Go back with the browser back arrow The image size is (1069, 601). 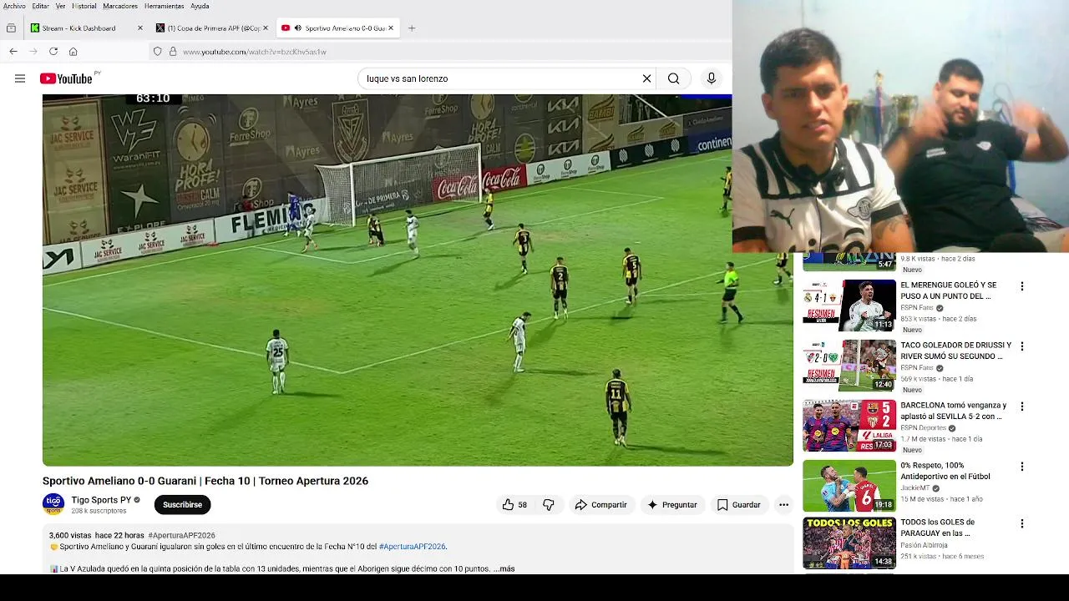(x=13, y=52)
